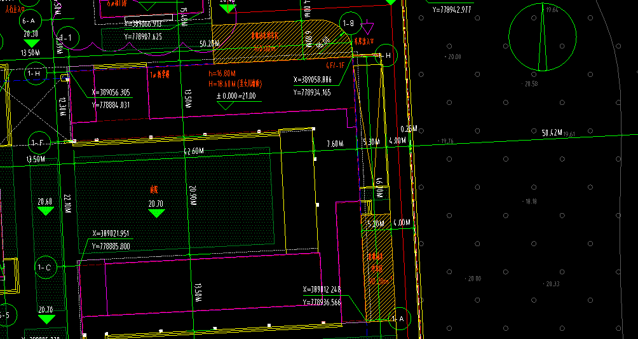
Task: Select the 42.60M dimension text
Action: coord(194,151)
